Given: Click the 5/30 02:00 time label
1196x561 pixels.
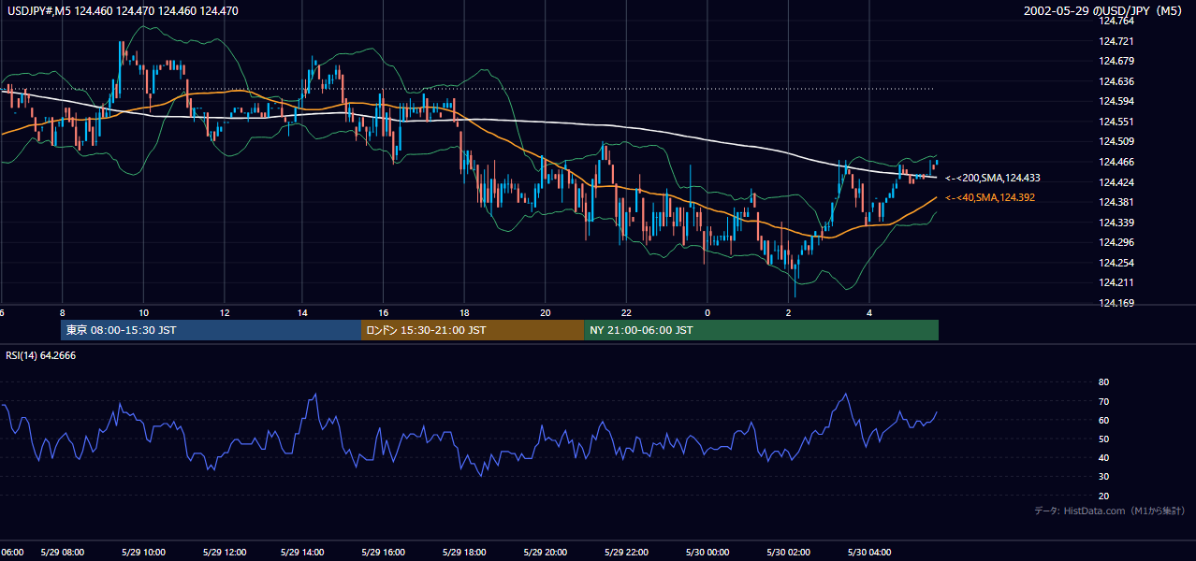Looking at the screenshot, I should pos(788,552).
